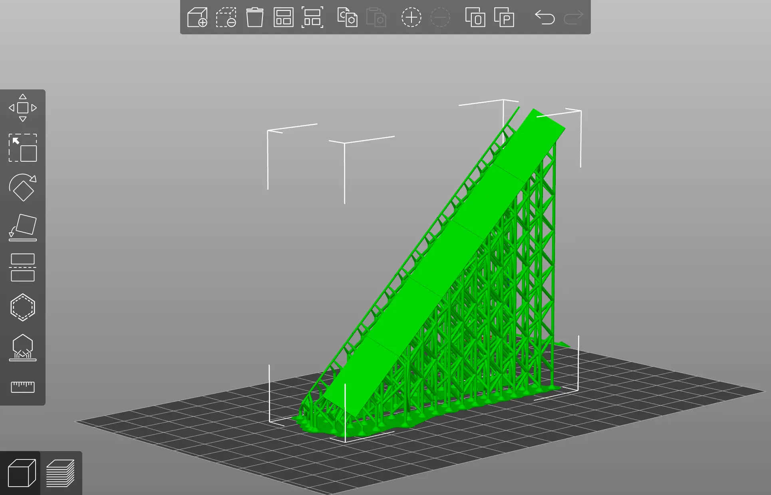The image size is (771, 495).
Task: Click the grayed-out Paste icon
Action: coord(376,18)
